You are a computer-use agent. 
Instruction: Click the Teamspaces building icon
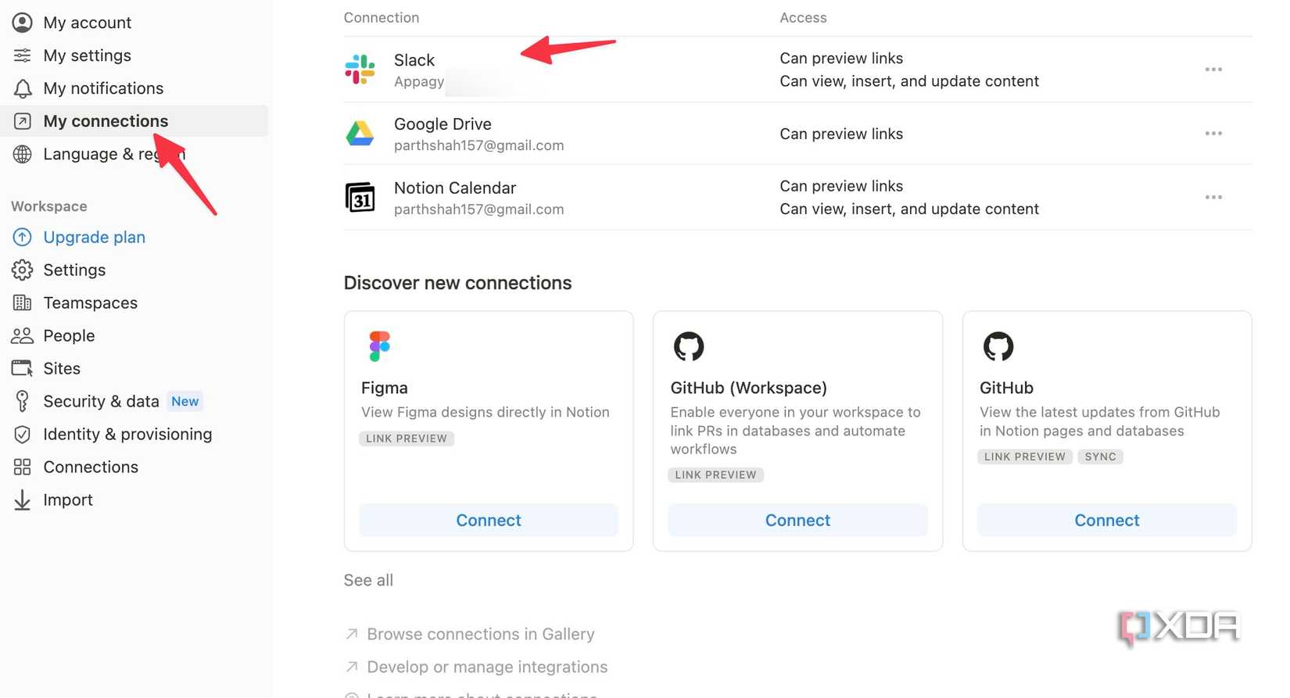tap(22, 302)
